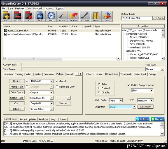Open the Features menu
This screenshot has height=149, width=168.
(20, 8)
